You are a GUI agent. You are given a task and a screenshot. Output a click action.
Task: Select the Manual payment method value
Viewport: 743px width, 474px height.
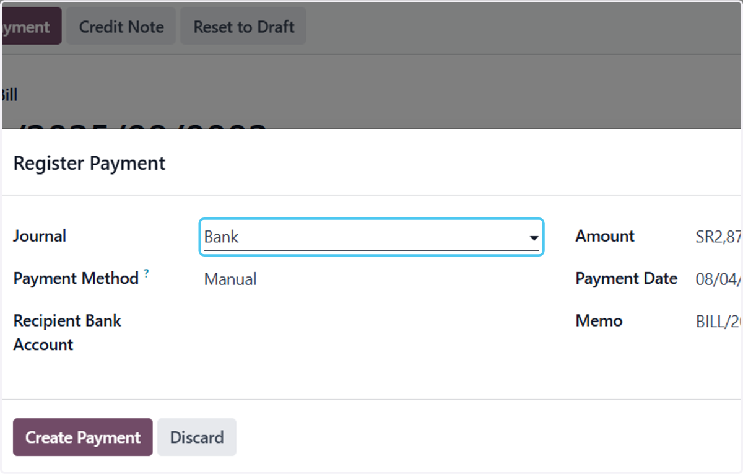(x=230, y=279)
